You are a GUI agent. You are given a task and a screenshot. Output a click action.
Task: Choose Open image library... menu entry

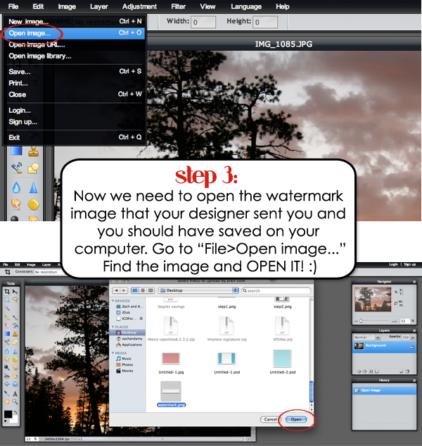tap(75, 56)
